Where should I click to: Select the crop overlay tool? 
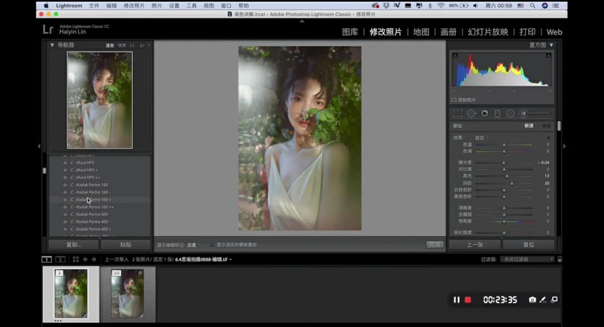tap(457, 114)
